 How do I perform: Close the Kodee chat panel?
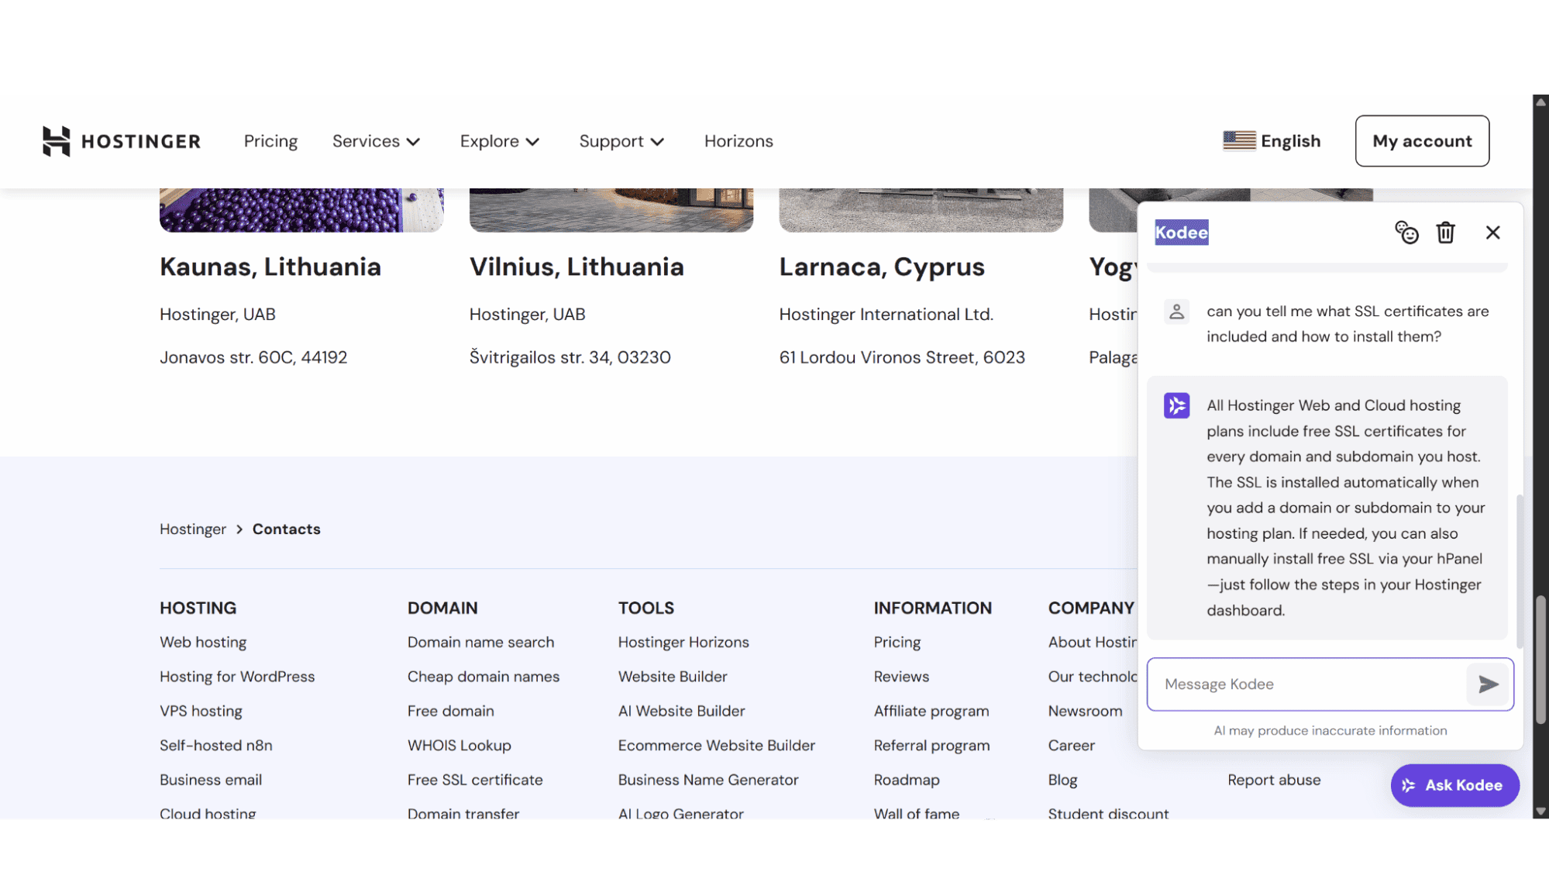pos(1492,233)
